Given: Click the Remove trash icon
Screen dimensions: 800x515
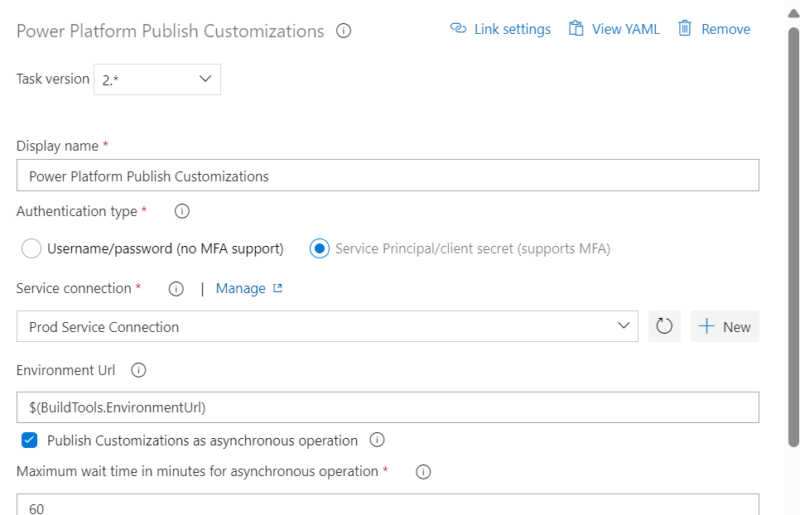Looking at the screenshot, I should point(685,28).
